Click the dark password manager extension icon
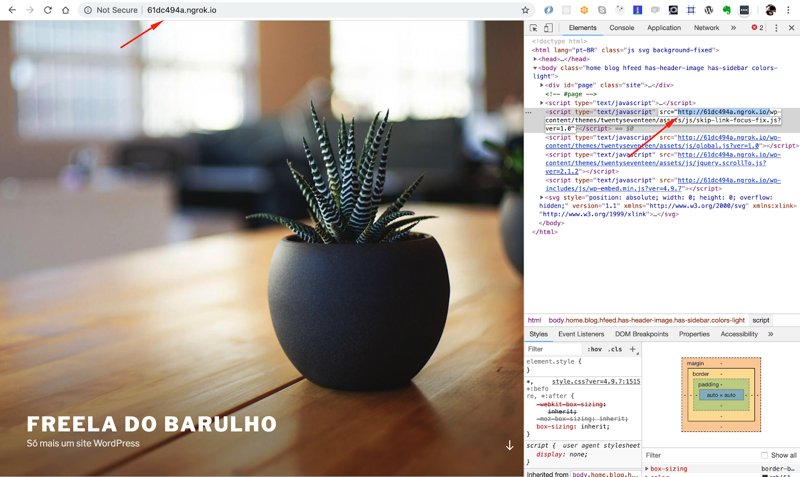The width and height of the screenshot is (800, 477). pyautogui.click(x=744, y=10)
